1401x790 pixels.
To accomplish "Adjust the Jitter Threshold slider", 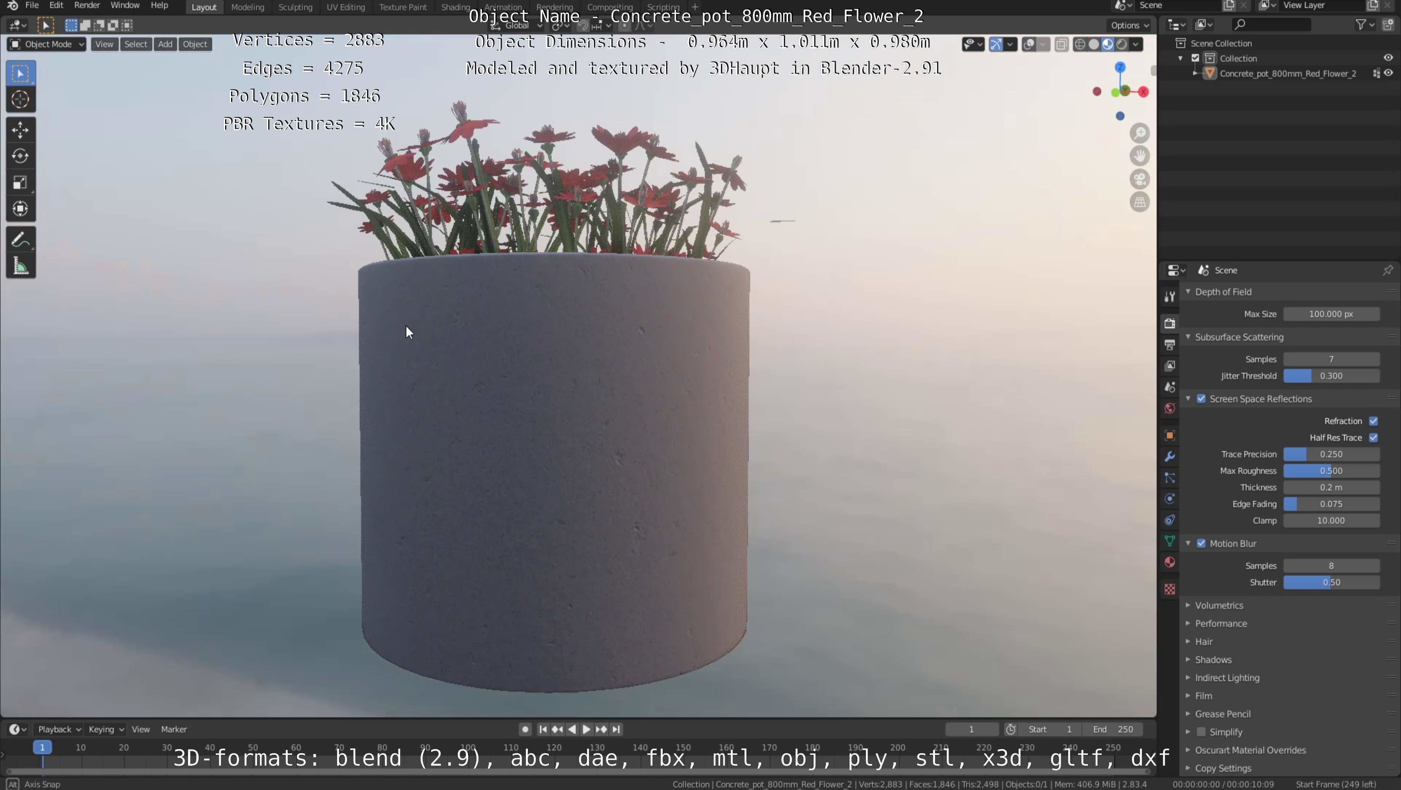I will 1331,376.
